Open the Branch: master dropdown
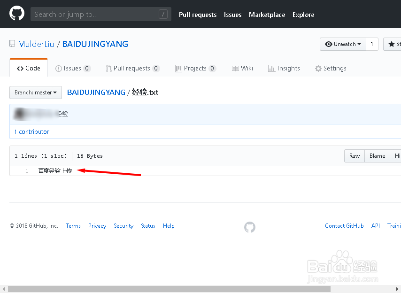Viewport: 401px width, 293px height. [x=36, y=93]
